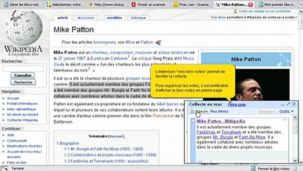The width and height of the screenshot is (303, 171).
Task: Click the Enregistré button in mini notebook
Action: point(267,111)
